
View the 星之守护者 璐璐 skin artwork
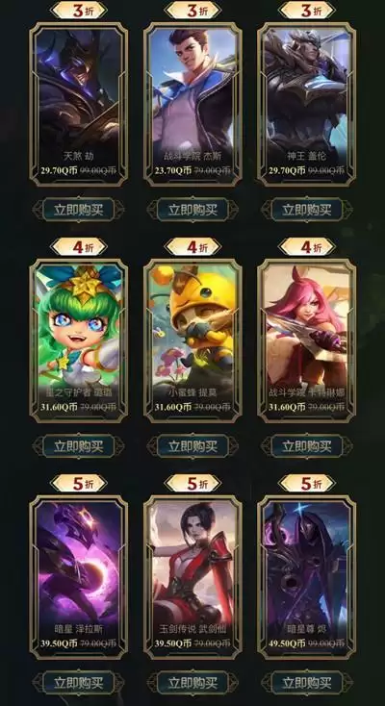(78, 340)
